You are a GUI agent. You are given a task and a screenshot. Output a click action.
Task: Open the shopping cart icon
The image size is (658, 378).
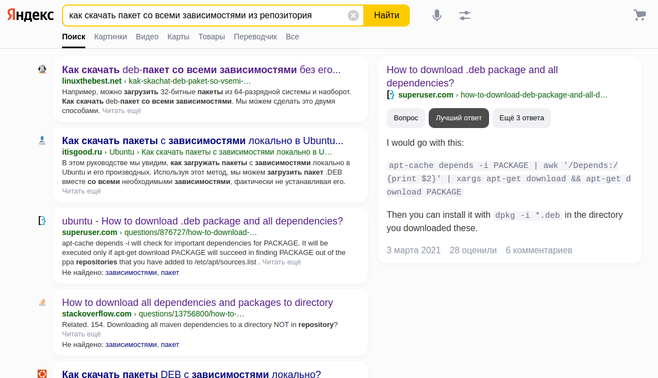[640, 16]
